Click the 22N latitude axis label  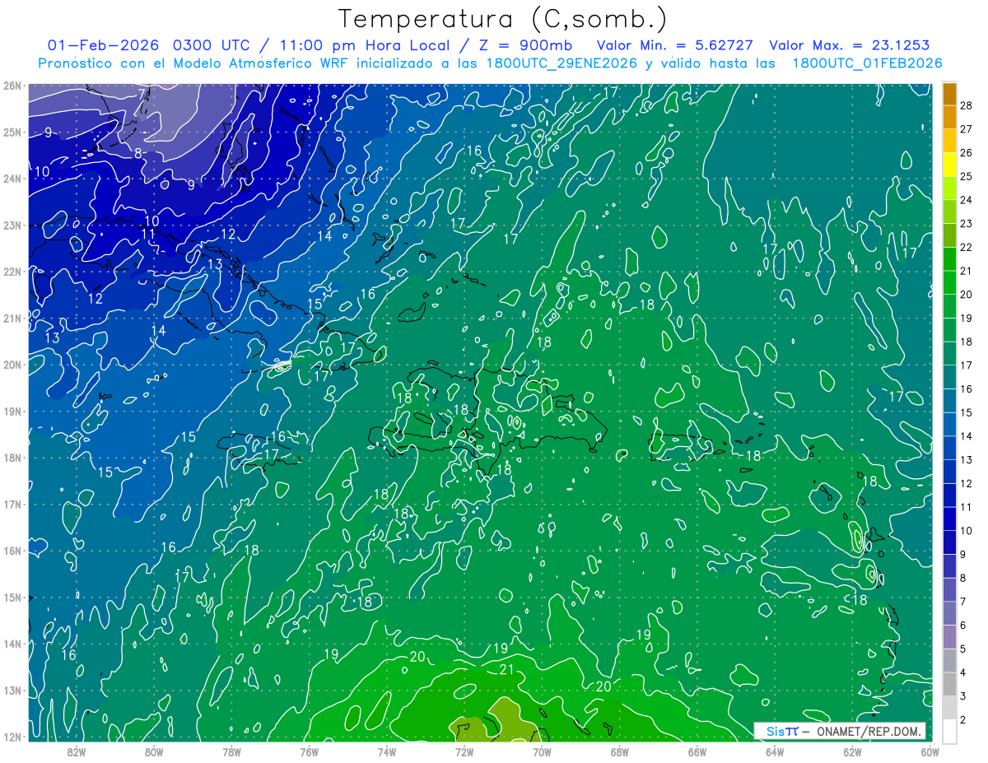[x=12, y=272]
